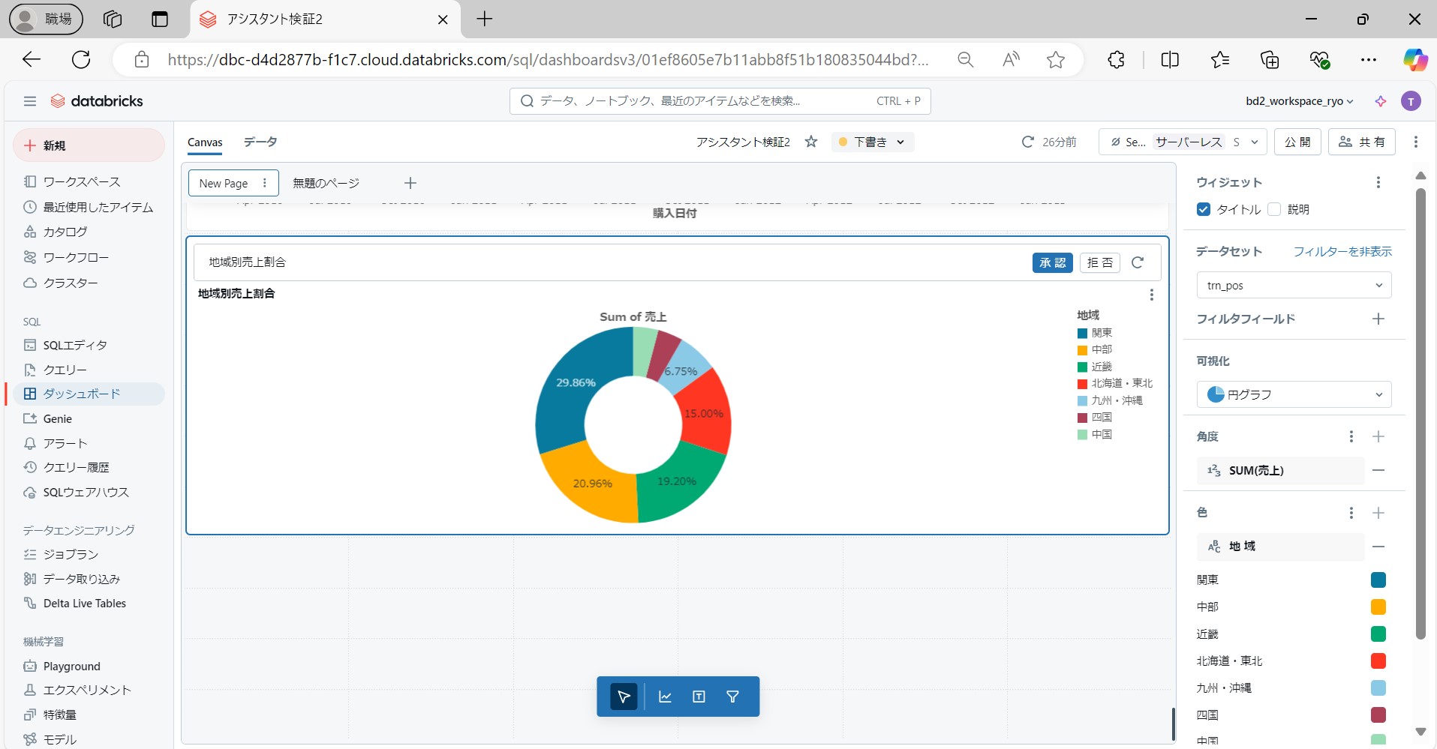The height and width of the screenshot is (749, 1437).
Task: Regenerate the assistant chart suggestion
Action: (1138, 262)
